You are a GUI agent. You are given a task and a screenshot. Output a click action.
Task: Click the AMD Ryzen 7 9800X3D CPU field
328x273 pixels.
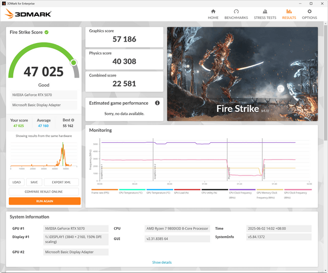(x=177, y=228)
